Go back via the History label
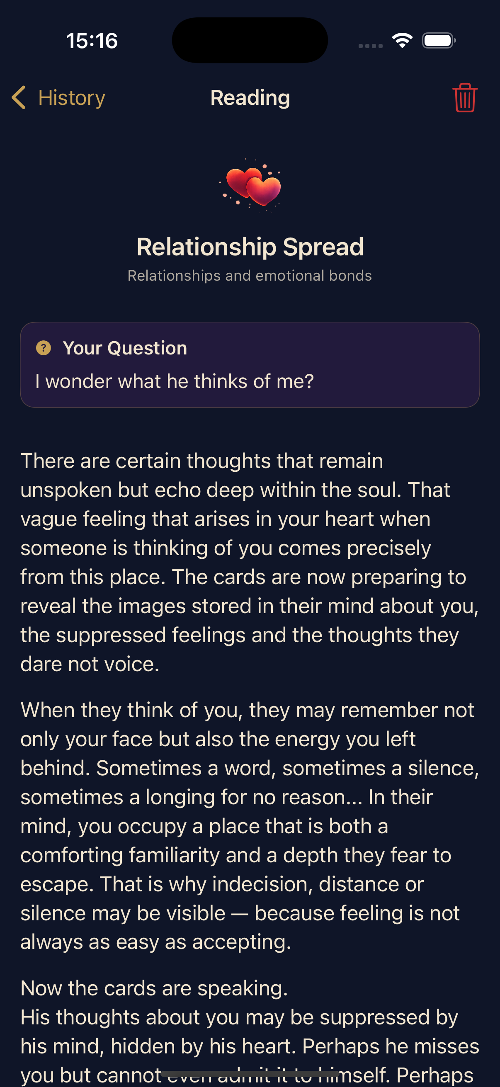 click(71, 98)
